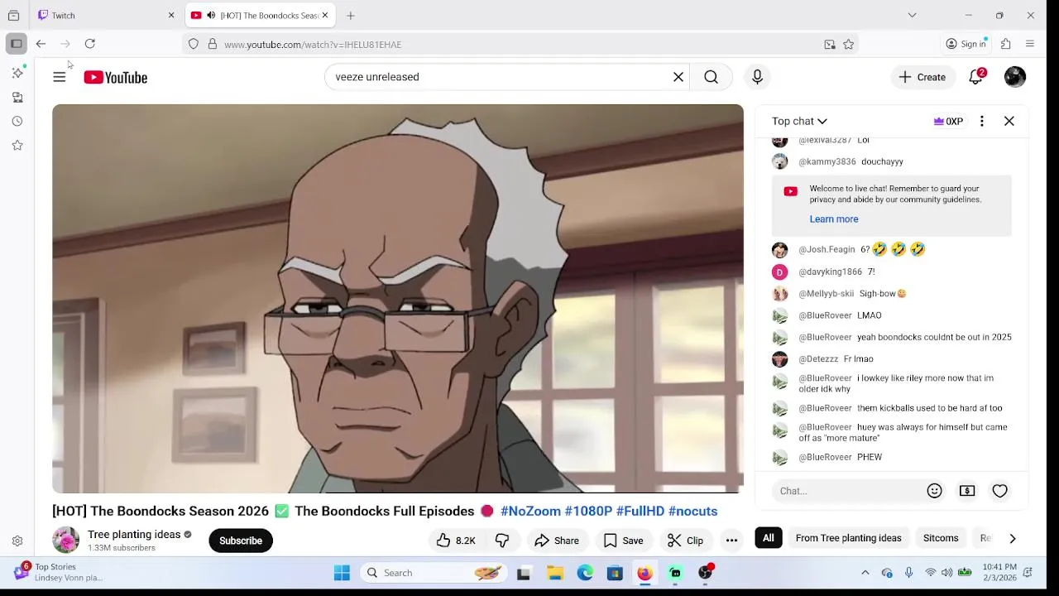Toggle the Firefox sidebar button
The height and width of the screenshot is (596, 1059).
(17, 44)
